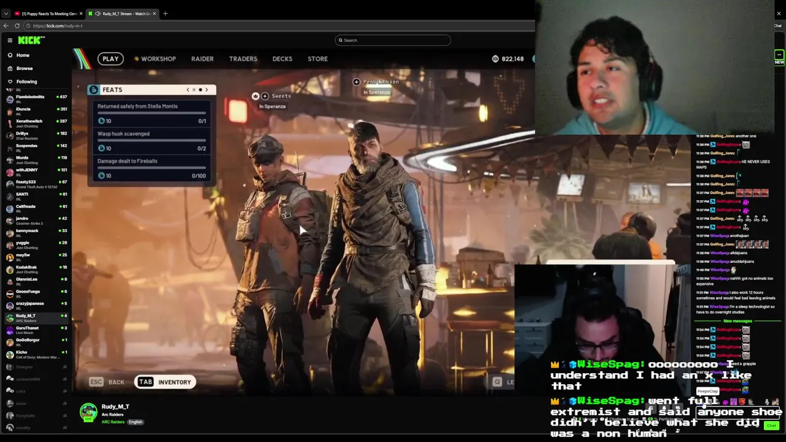Open withJENNY channel in sidebar
Image resolution: width=786 pixels, height=442 pixels.
click(x=36, y=171)
